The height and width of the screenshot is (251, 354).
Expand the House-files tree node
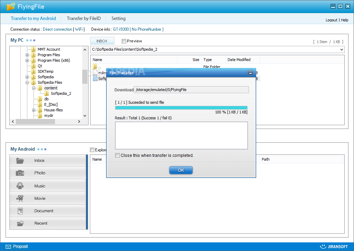[x=34, y=110]
